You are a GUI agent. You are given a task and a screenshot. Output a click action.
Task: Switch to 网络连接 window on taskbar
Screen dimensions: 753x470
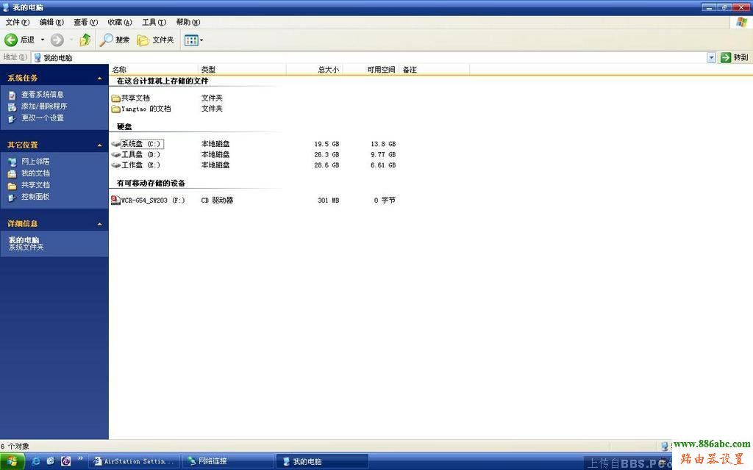(212, 461)
